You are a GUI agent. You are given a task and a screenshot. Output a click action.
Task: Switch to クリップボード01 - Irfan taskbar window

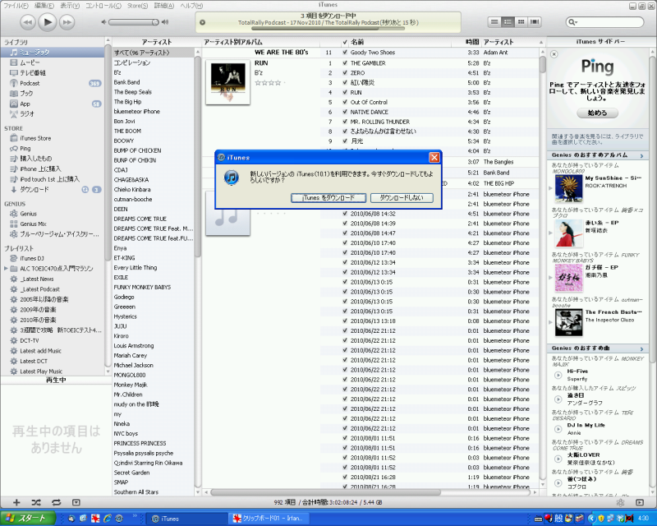pos(270,519)
